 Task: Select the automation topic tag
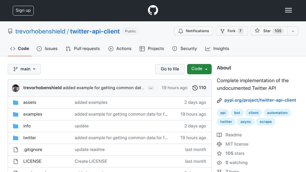point(277,113)
